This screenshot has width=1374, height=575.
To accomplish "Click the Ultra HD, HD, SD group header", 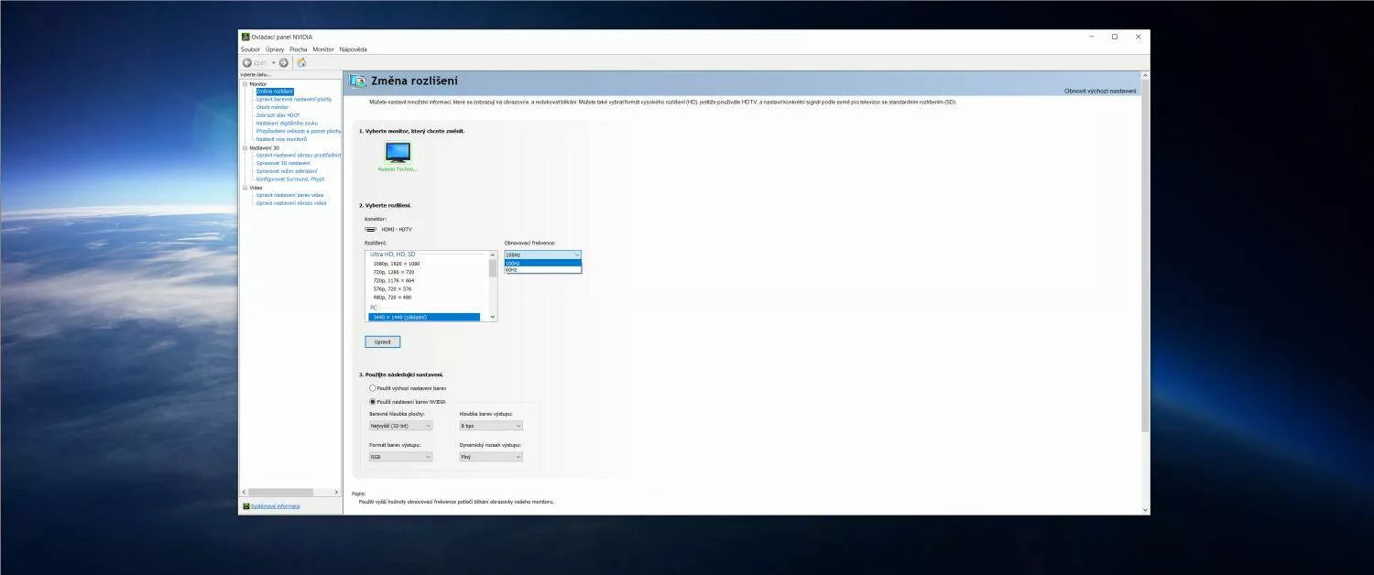I will (392, 254).
